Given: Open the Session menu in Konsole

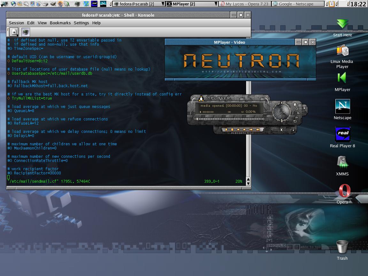Looking at the screenshot, I should [16, 23].
